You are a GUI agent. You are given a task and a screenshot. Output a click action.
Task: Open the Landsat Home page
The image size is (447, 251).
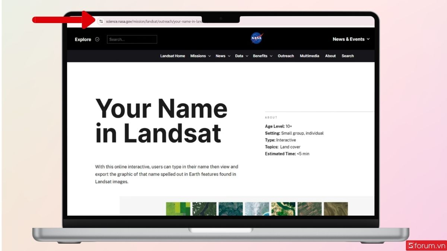coord(172,56)
